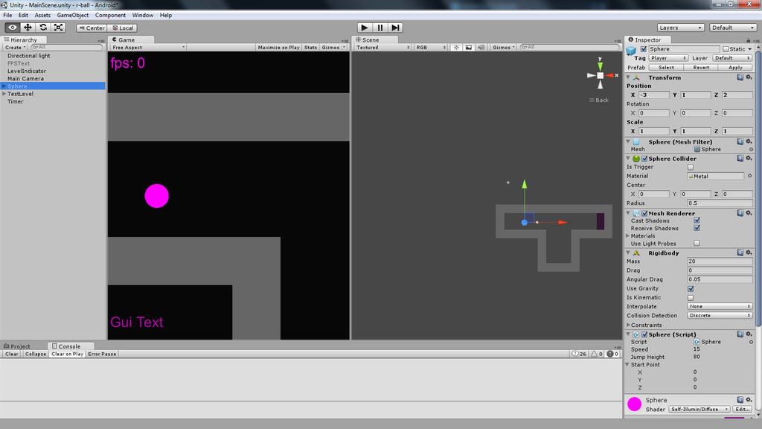Toggle Receive Shadows checkbox

[x=697, y=228]
